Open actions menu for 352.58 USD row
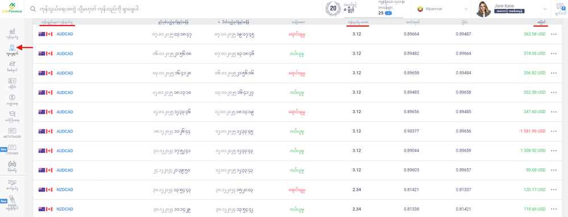568x217 pixels. (554, 93)
